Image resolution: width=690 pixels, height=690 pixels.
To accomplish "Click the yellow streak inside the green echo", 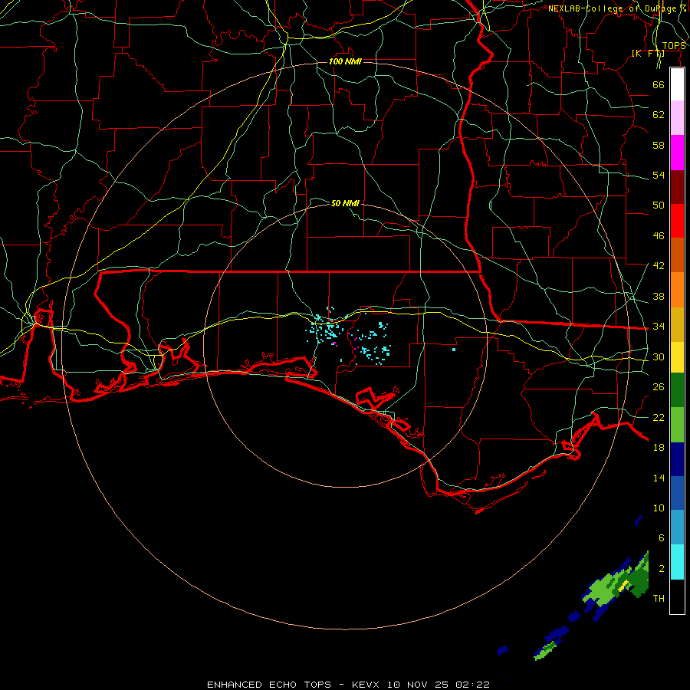I will (x=623, y=585).
